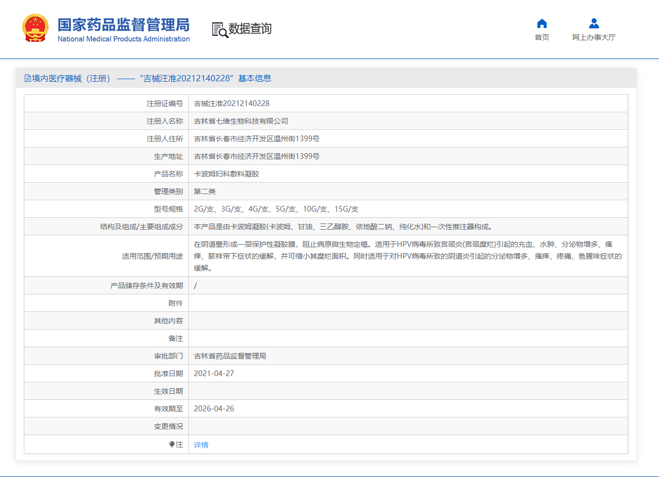Click the 管理类别 row label

click(168, 191)
